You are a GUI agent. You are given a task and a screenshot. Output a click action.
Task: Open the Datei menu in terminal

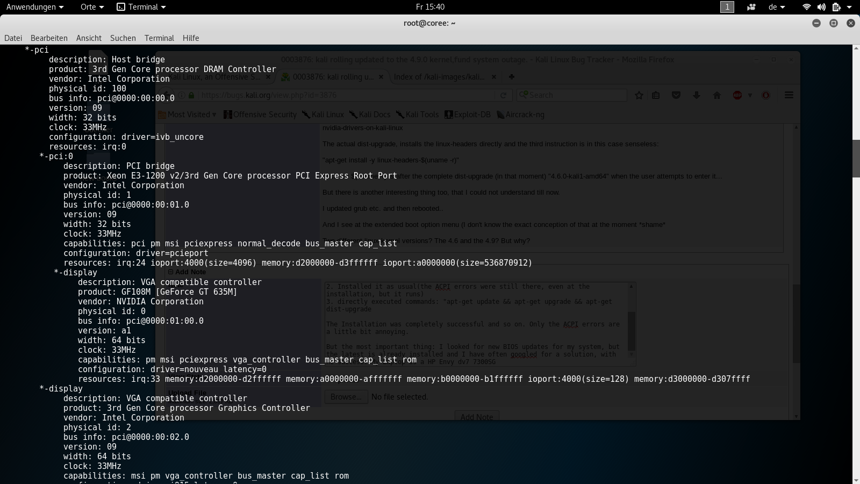pyautogui.click(x=13, y=38)
